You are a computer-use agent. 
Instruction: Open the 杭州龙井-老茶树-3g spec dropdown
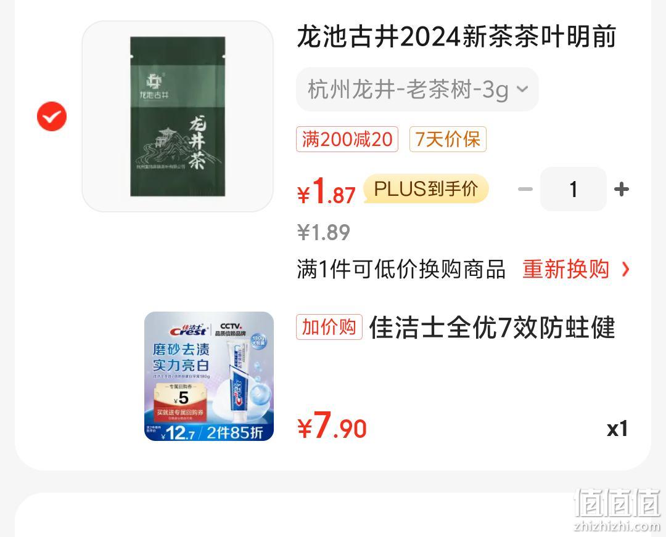[417, 89]
